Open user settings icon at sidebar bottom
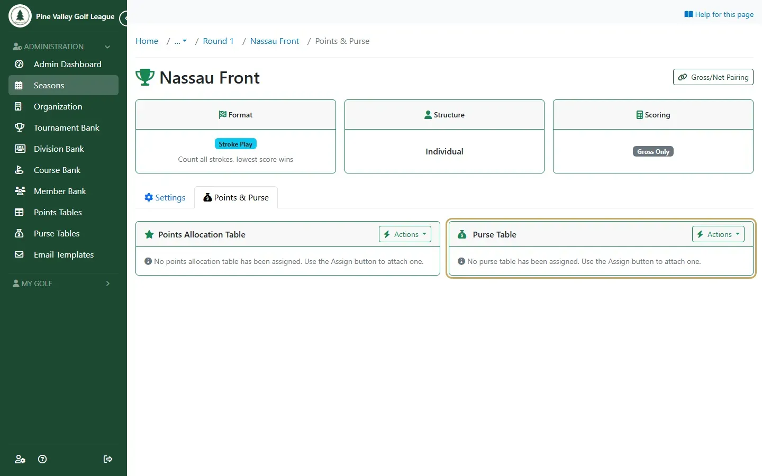 pos(20,459)
